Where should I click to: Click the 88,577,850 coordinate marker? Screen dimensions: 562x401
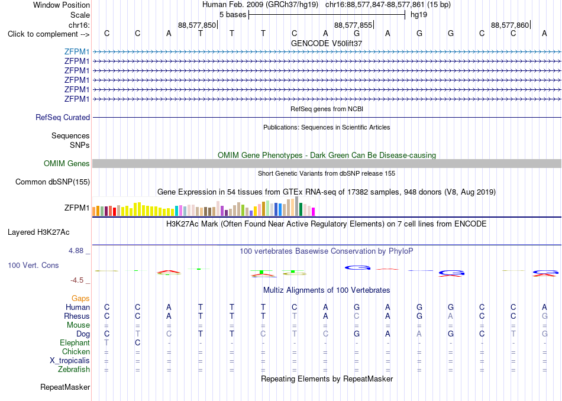coord(197,25)
